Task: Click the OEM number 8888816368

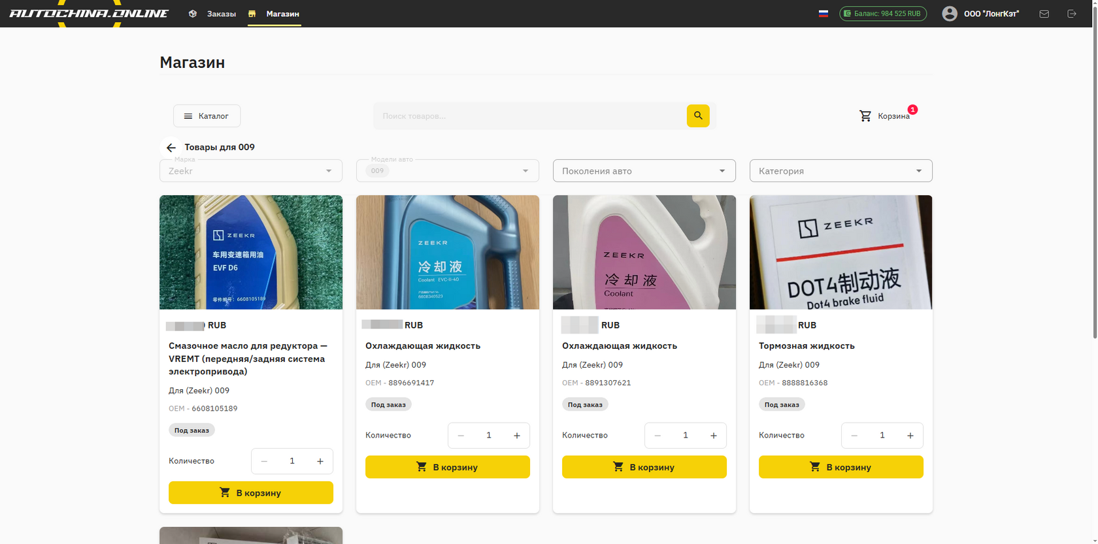Action: tap(805, 383)
